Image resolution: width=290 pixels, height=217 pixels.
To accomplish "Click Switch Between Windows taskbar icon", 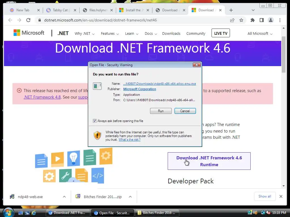I will tap(27, 213).
